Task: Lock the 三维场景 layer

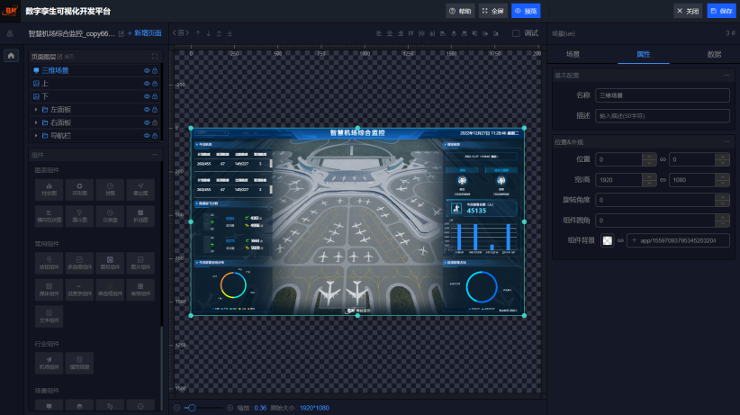Action: coord(155,70)
